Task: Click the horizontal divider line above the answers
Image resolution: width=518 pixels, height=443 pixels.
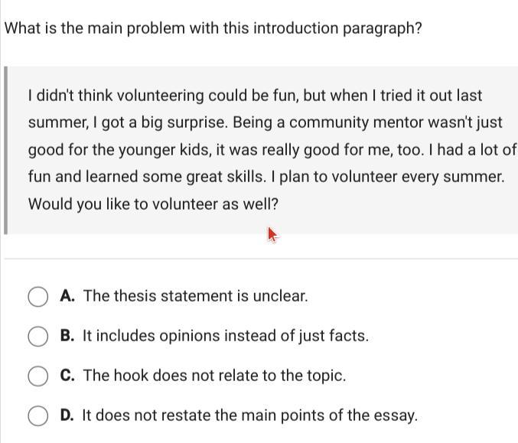Action: pyautogui.click(x=260, y=259)
